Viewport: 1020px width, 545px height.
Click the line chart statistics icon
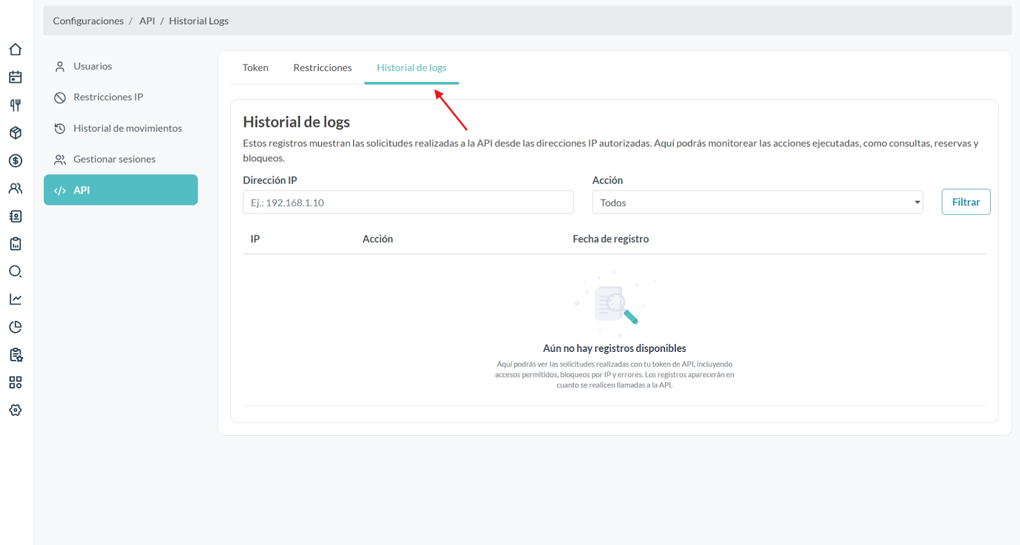coord(16,299)
